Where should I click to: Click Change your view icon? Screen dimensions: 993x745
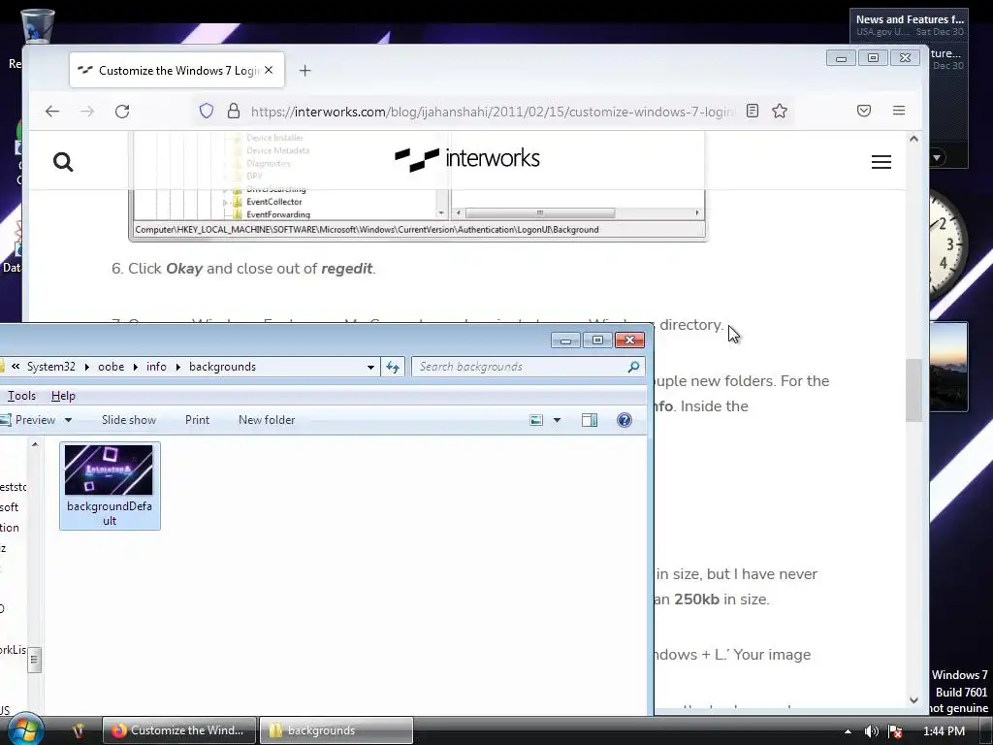(536, 420)
